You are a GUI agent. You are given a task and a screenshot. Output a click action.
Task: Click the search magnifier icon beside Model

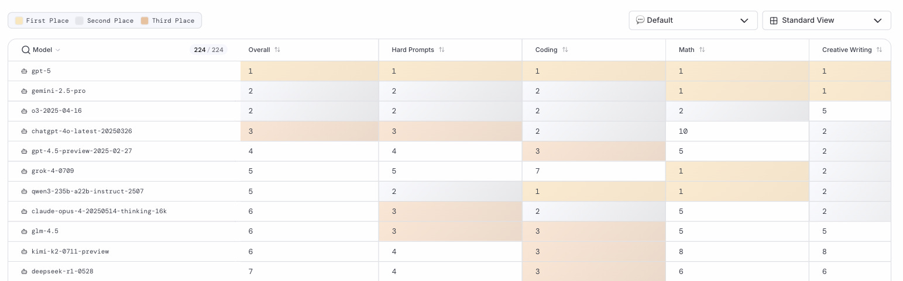coord(26,50)
